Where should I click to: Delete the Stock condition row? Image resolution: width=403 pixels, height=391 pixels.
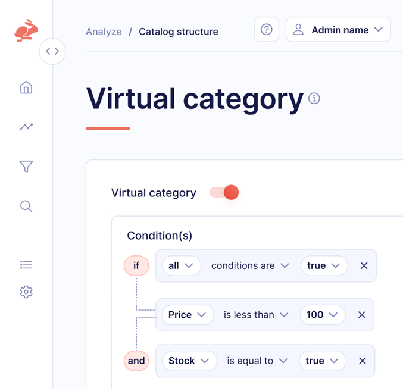(363, 361)
